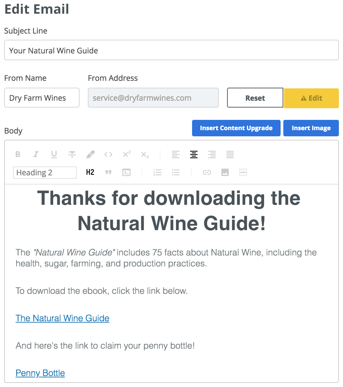Toggle inline code formatting
343x387 pixels.
pos(108,154)
